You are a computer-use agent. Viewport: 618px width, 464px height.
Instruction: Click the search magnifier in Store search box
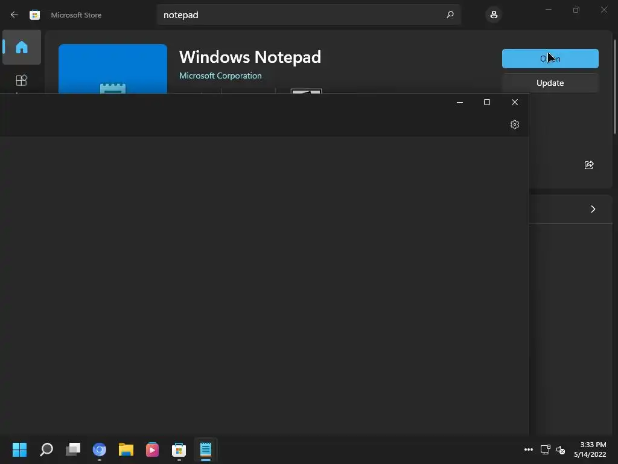tap(450, 14)
